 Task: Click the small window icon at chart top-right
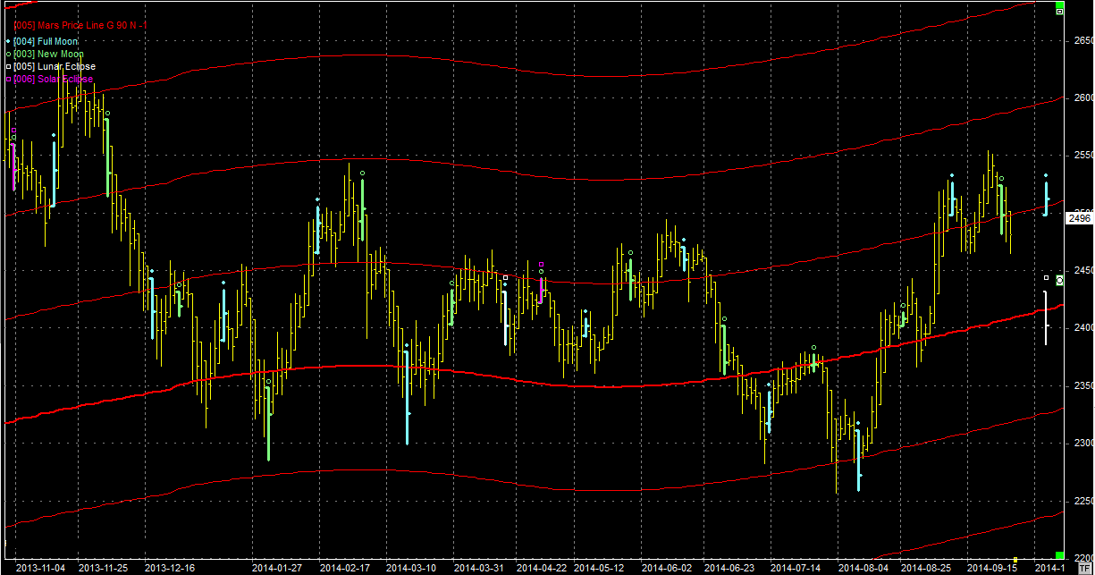[1059, 12]
